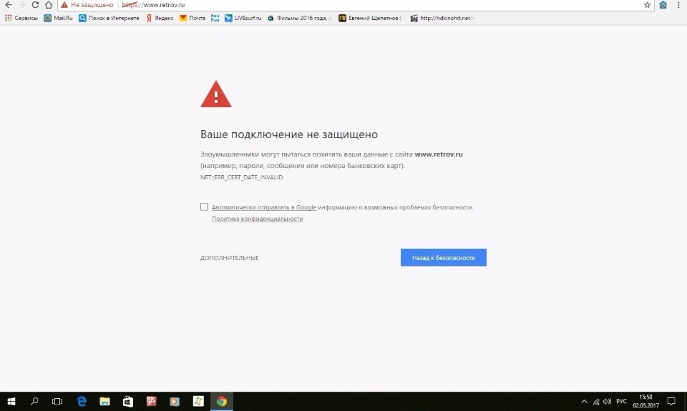Expand the ДОПОЛНИТЕЛЬНЫЕ advanced options
This screenshot has height=411, width=687.
point(229,258)
